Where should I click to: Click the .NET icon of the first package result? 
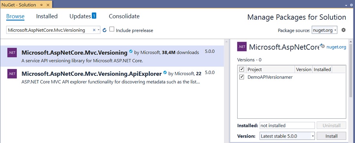pyautogui.click(x=12, y=53)
